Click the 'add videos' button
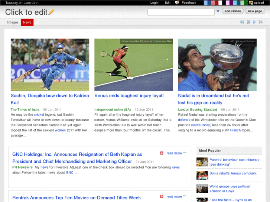The width and height of the screenshot is (270, 202). (232, 11)
